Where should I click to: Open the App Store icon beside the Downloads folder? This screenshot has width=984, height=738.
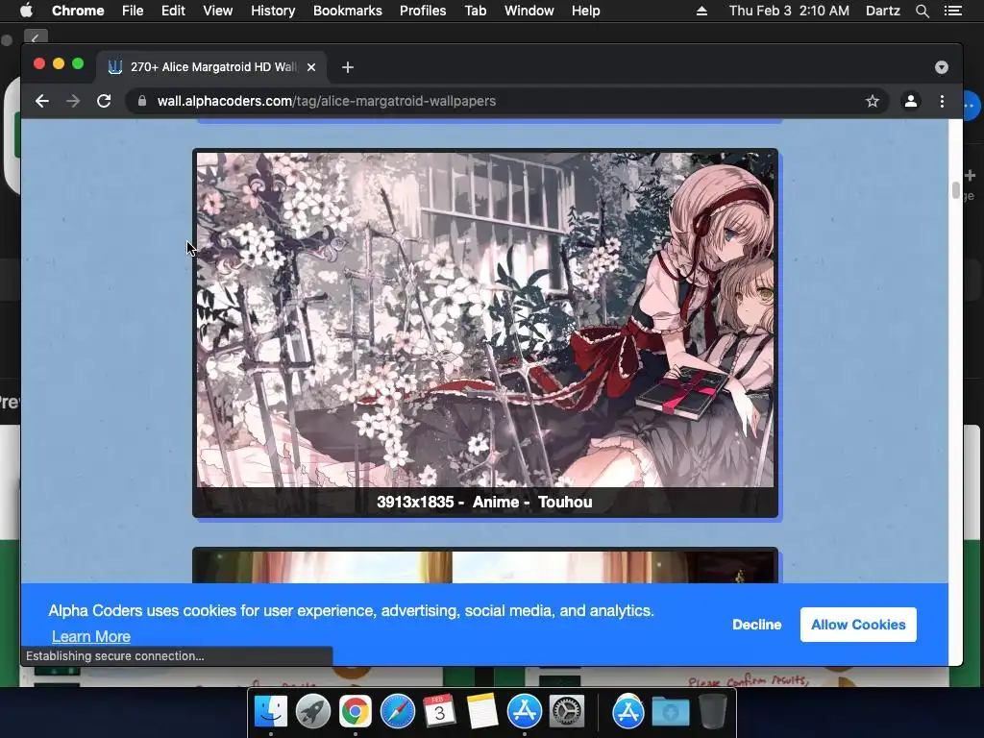[x=628, y=712]
